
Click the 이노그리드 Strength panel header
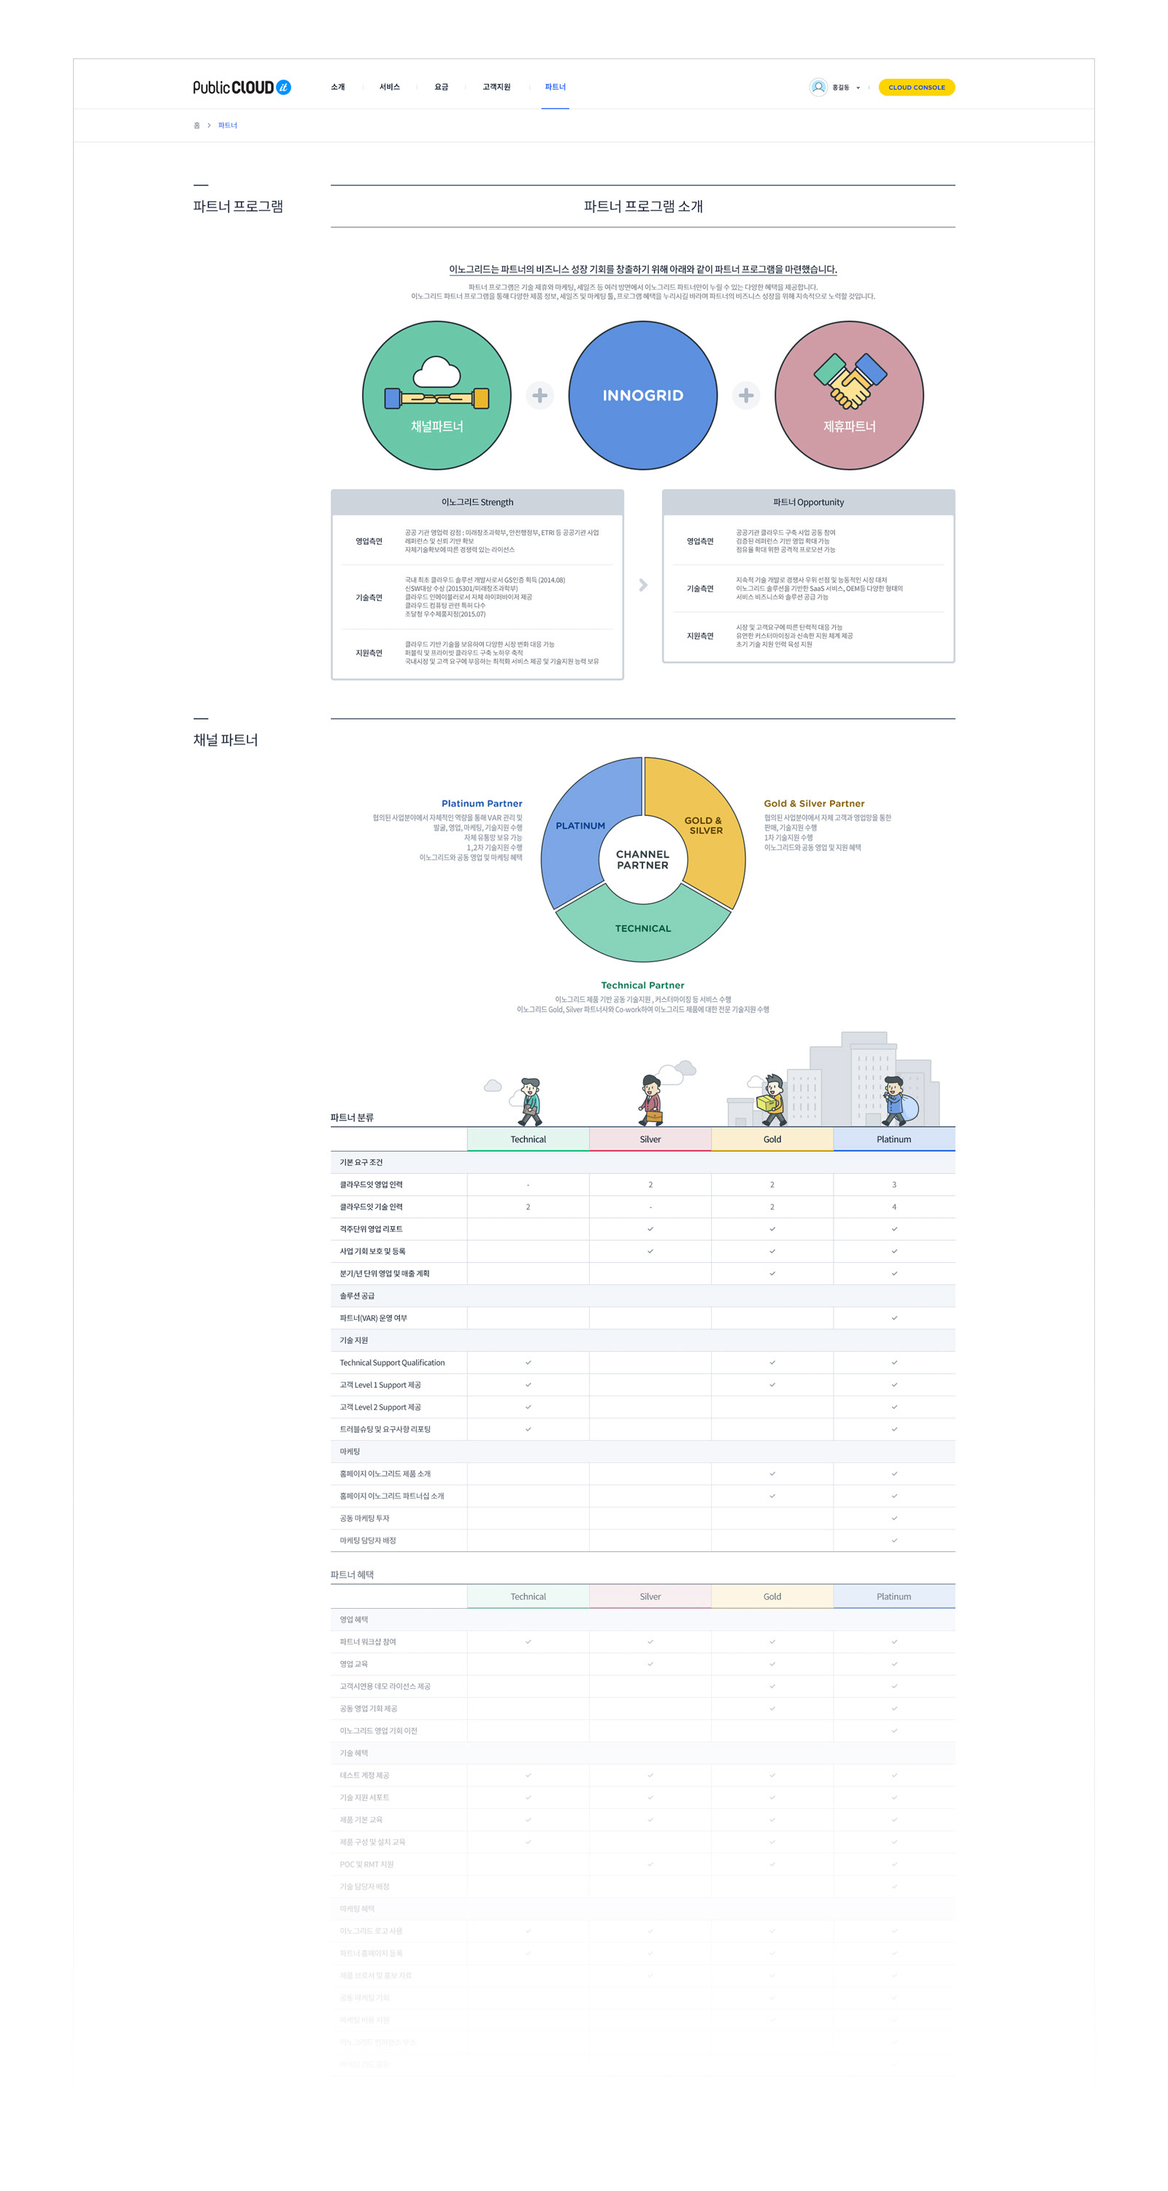tap(477, 502)
